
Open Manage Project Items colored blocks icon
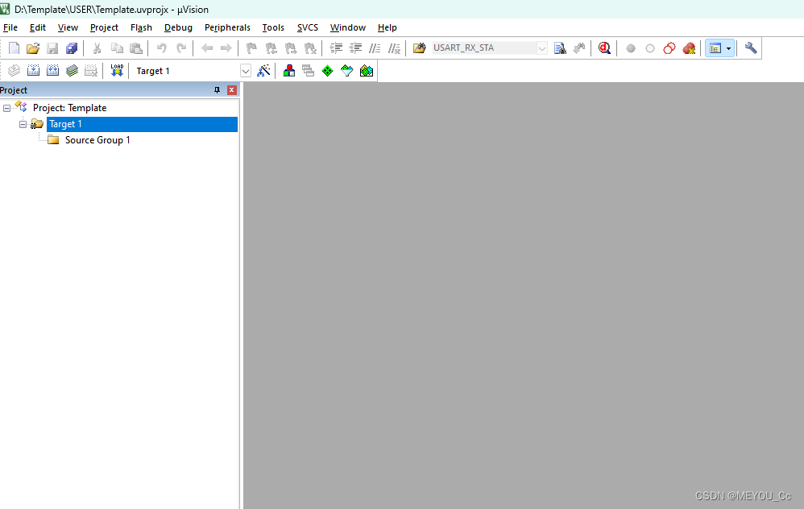coord(289,71)
